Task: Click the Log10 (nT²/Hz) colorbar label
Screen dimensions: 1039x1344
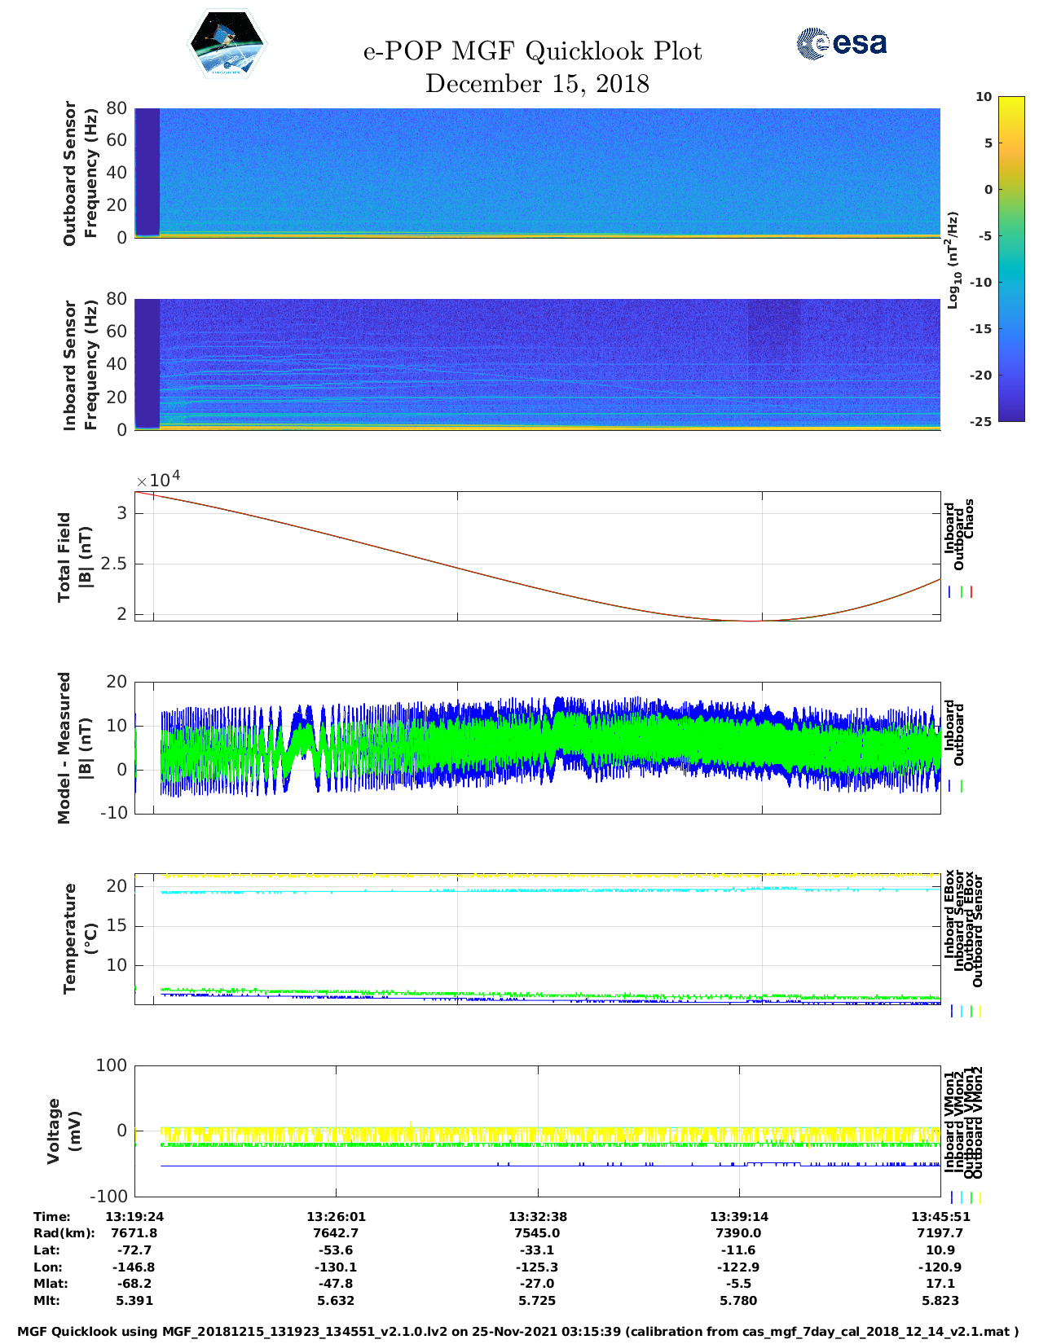Action: (953, 260)
